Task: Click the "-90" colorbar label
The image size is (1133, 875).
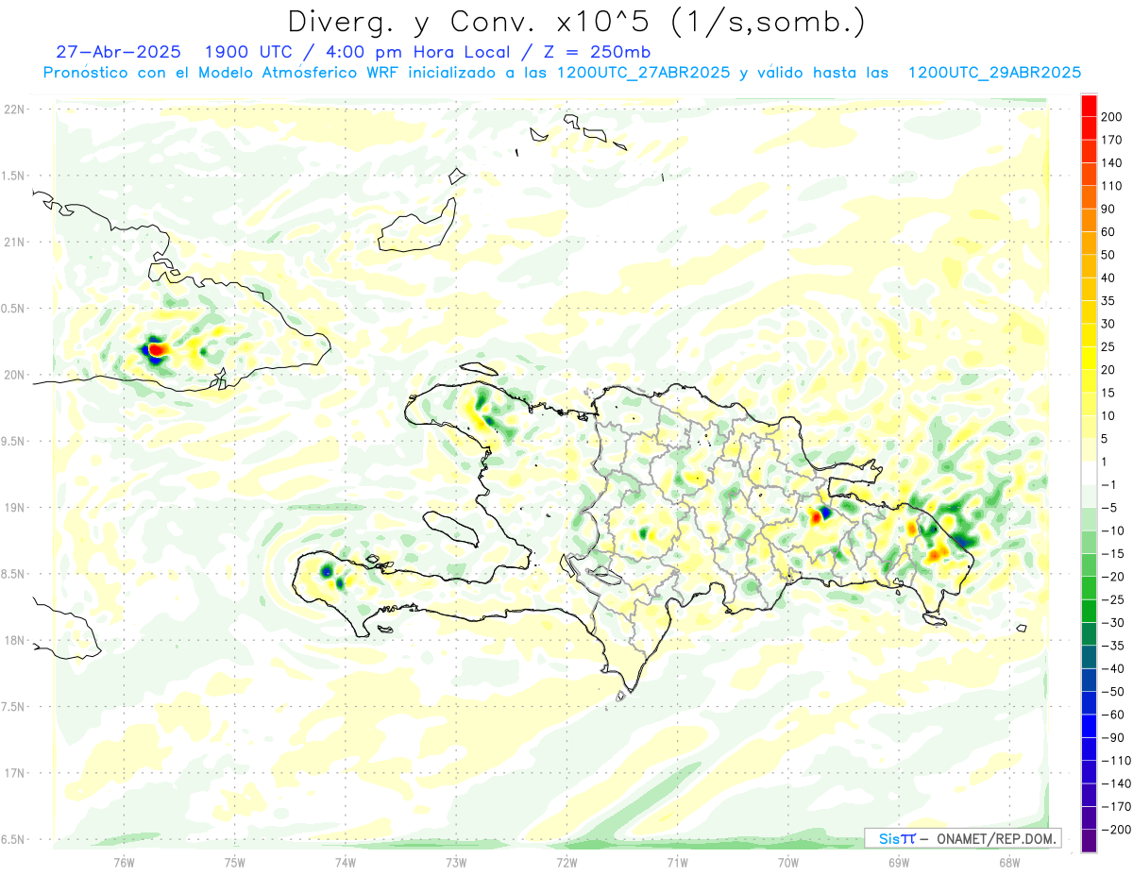Action: coord(1112,738)
